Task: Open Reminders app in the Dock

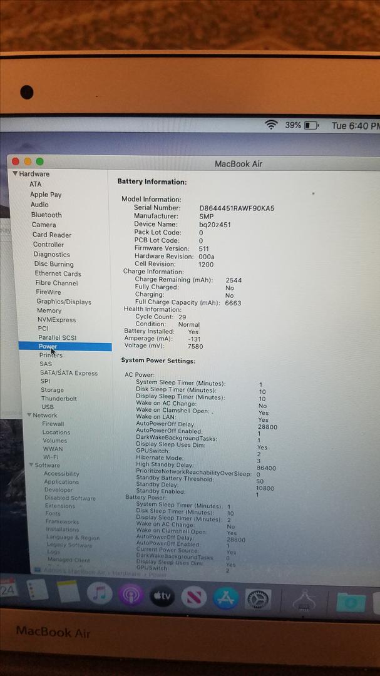Action: [38, 590]
